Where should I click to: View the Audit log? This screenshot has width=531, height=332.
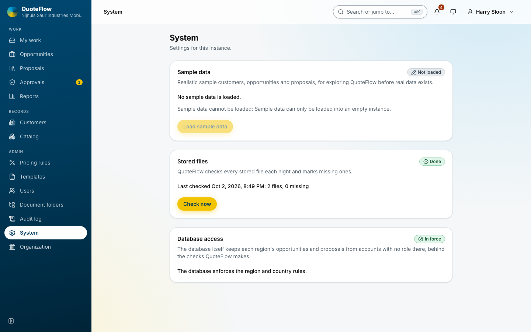click(46, 219)
